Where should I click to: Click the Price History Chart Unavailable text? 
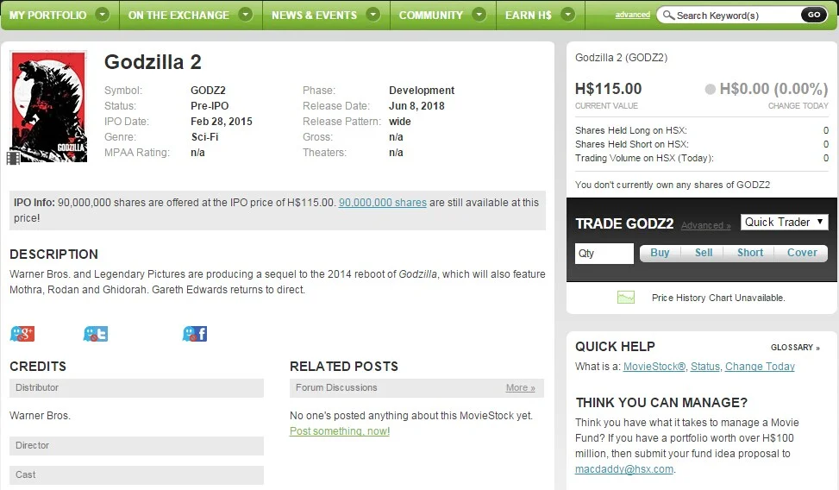(718, 298)
